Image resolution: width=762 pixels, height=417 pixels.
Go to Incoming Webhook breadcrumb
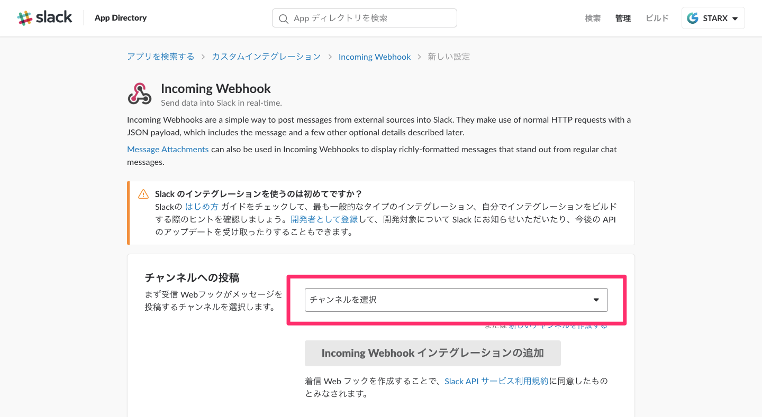(x=375, y=57)
